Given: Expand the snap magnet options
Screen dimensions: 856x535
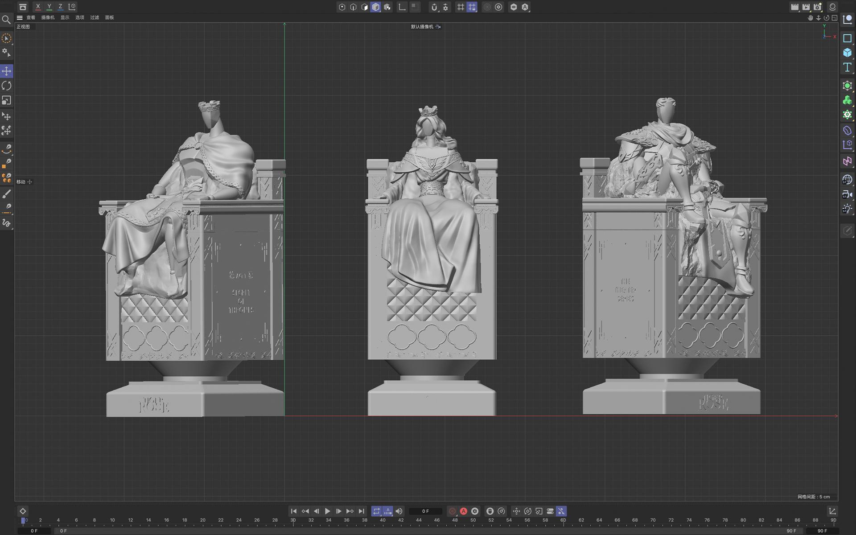Looking at the screenshot, I should (x=434, y=7).
